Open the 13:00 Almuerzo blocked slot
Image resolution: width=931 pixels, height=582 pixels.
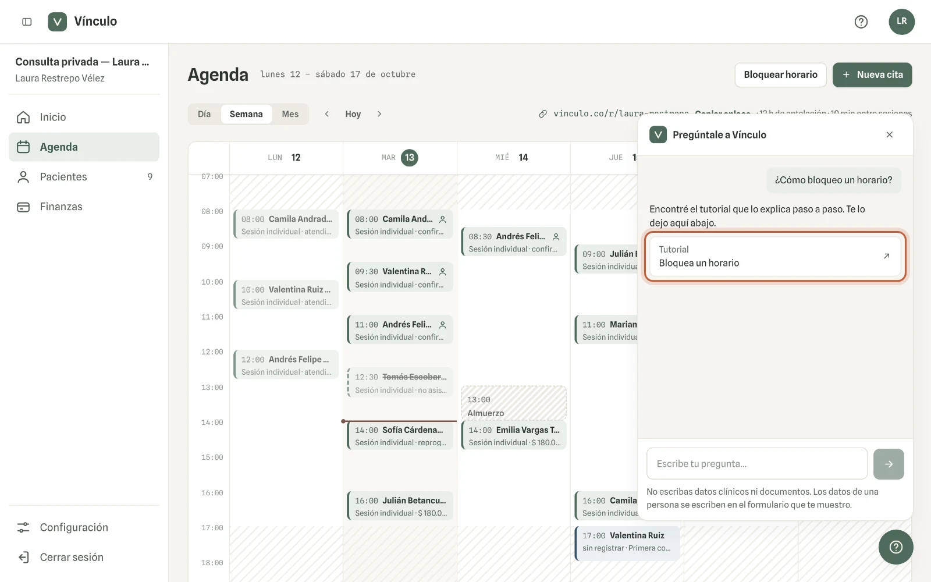514,403
